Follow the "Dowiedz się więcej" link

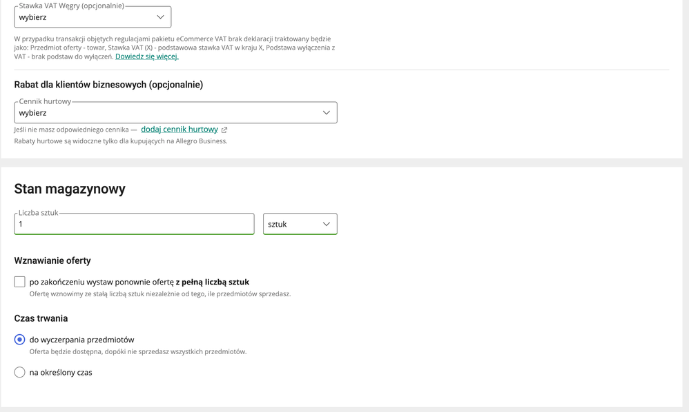tap(147, 56)
